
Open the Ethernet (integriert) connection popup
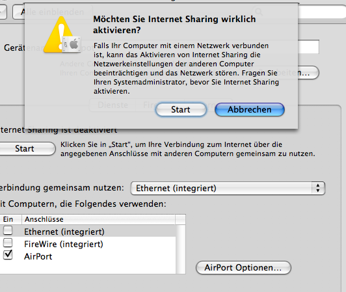click(x=228, y=188)
